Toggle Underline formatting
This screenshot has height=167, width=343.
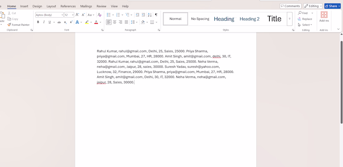(x=50, y=22)
